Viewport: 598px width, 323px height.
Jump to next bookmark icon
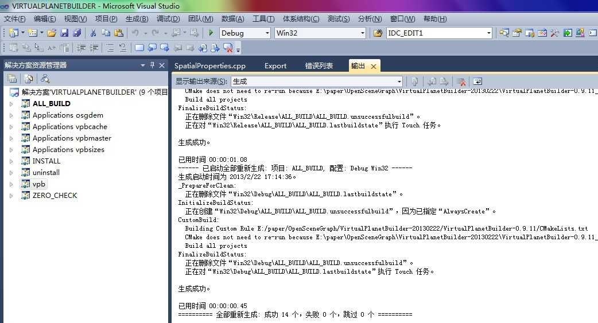click(x=165, y=48)
